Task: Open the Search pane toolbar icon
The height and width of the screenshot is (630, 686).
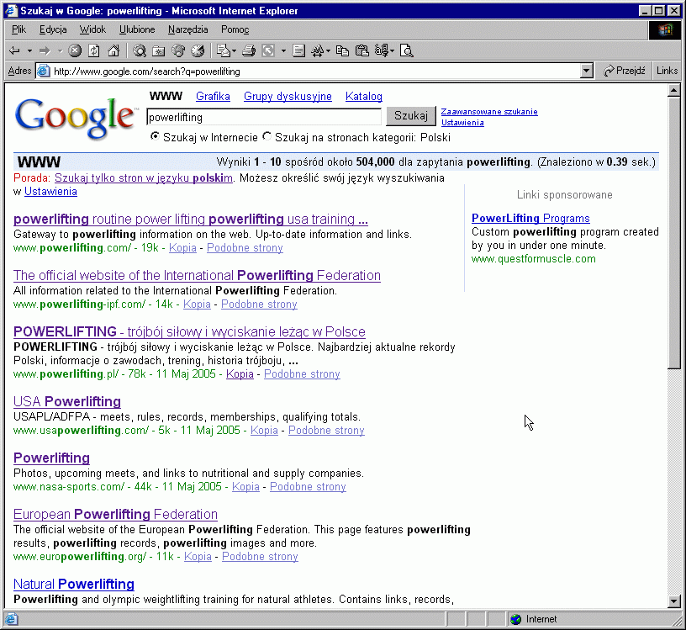Action: [140, 50]
